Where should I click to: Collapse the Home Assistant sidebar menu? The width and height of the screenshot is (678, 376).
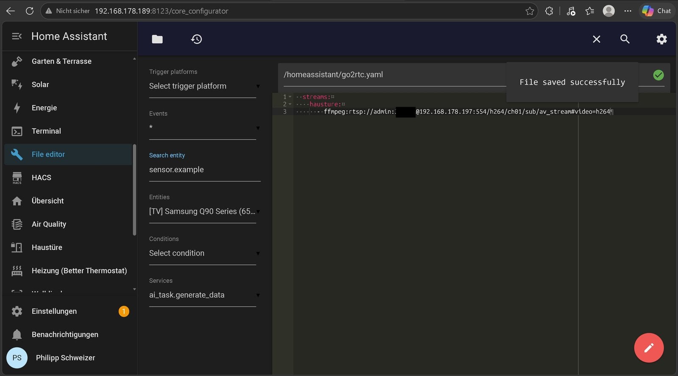(17, 36)
